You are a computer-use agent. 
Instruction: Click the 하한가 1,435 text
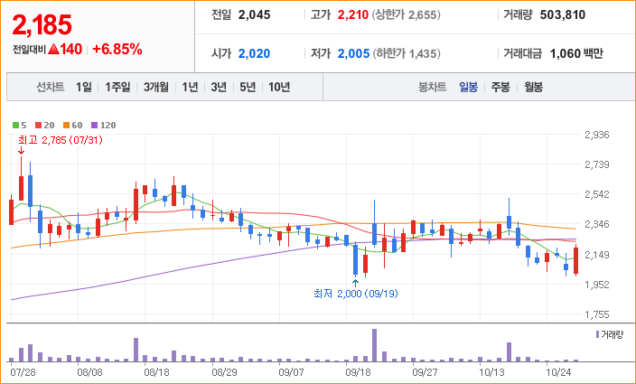407,53
